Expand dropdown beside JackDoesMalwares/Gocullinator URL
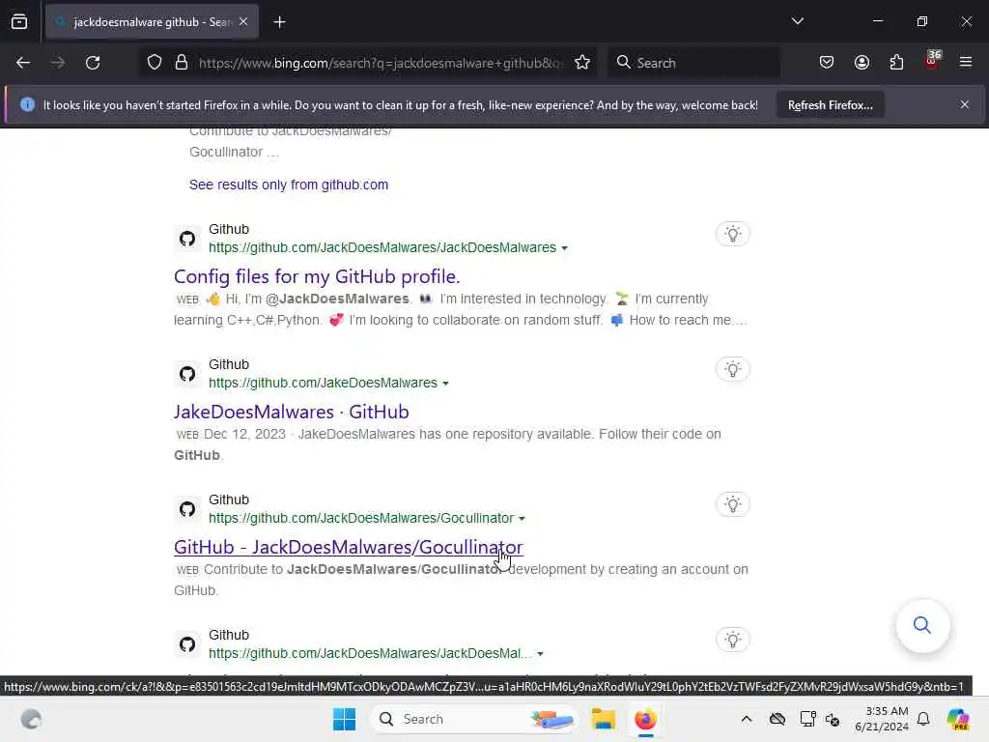 [522, 519]
